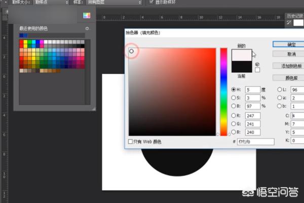Open the 所有图层 sample dropdown
304x203 pixels.
tap(114, 3)
